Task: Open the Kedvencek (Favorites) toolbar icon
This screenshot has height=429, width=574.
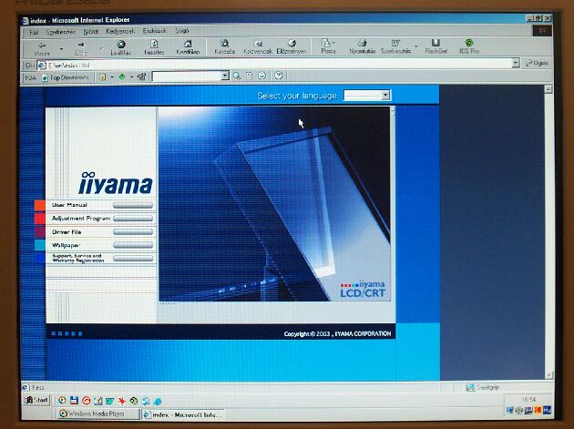Action: [258, 44]
